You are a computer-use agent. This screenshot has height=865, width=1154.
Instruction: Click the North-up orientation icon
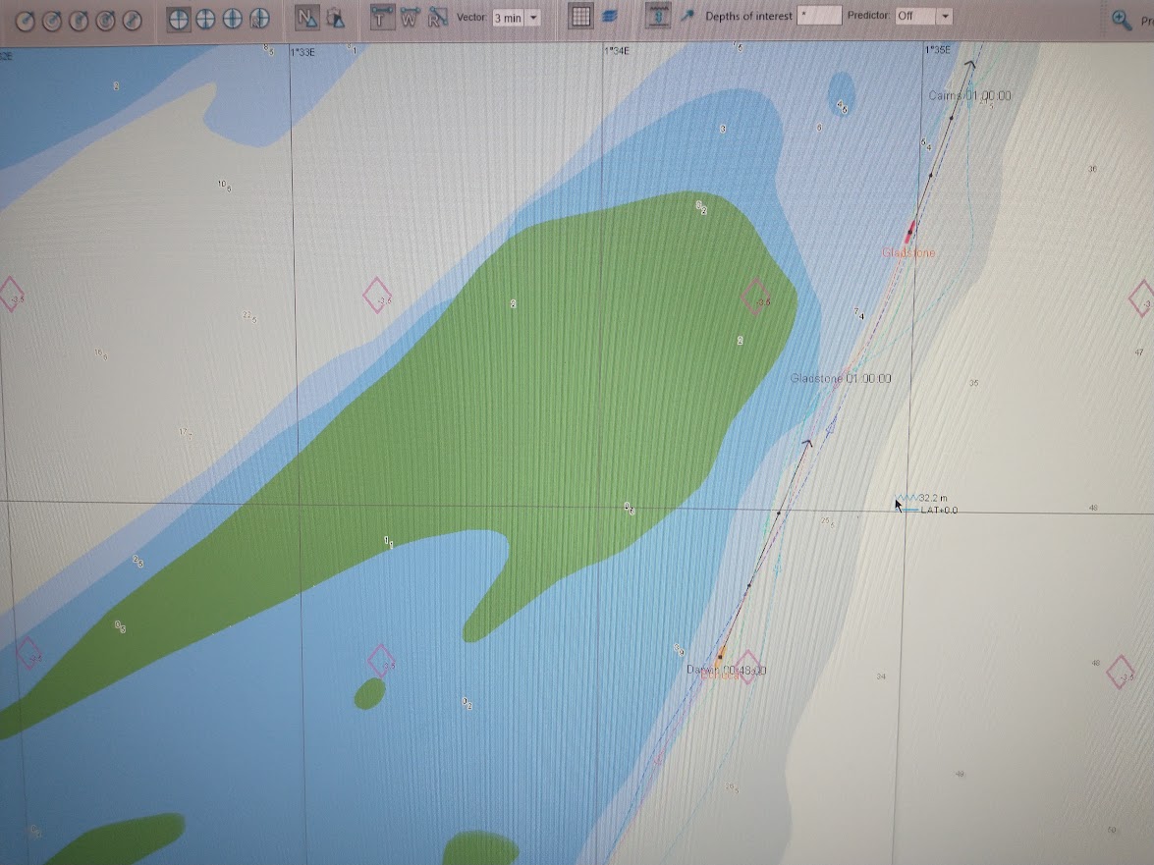(307, 18)
